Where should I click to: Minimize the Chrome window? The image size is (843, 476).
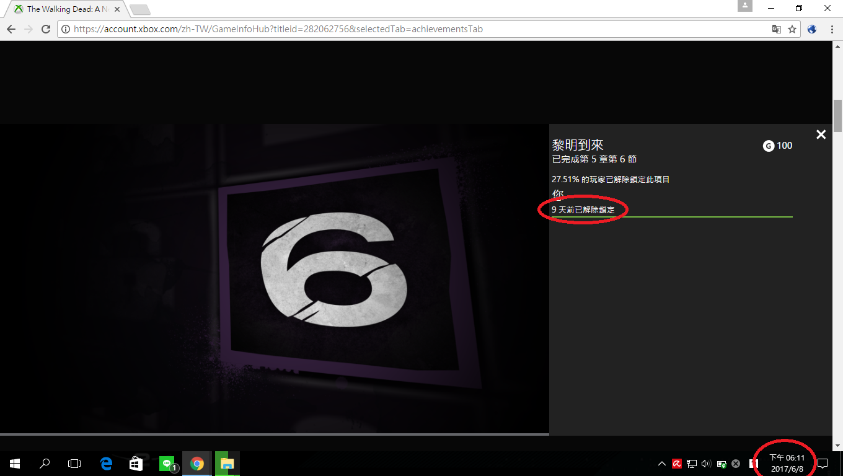771,8
